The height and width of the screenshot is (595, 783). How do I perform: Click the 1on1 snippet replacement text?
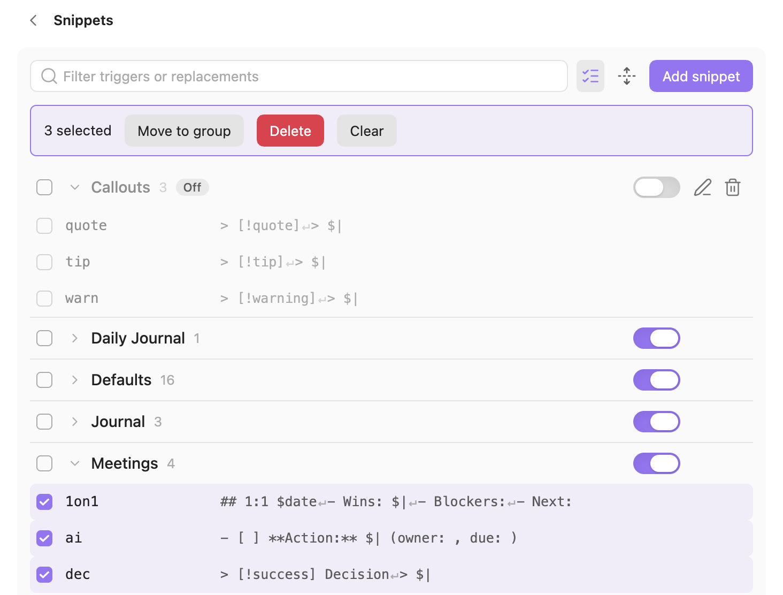(396, 502)
